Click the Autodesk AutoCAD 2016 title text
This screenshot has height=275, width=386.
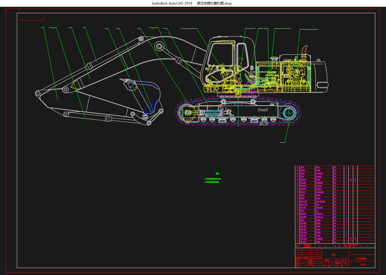click(172, 3)
